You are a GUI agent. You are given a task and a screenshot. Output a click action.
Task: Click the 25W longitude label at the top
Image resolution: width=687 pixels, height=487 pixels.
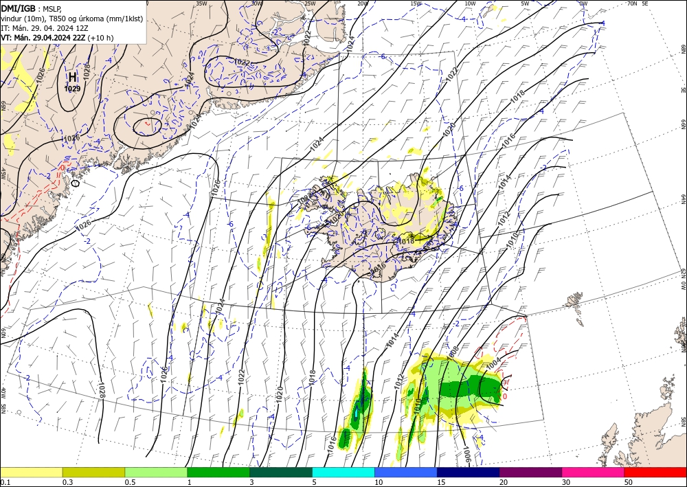click(x=310, y=3)
